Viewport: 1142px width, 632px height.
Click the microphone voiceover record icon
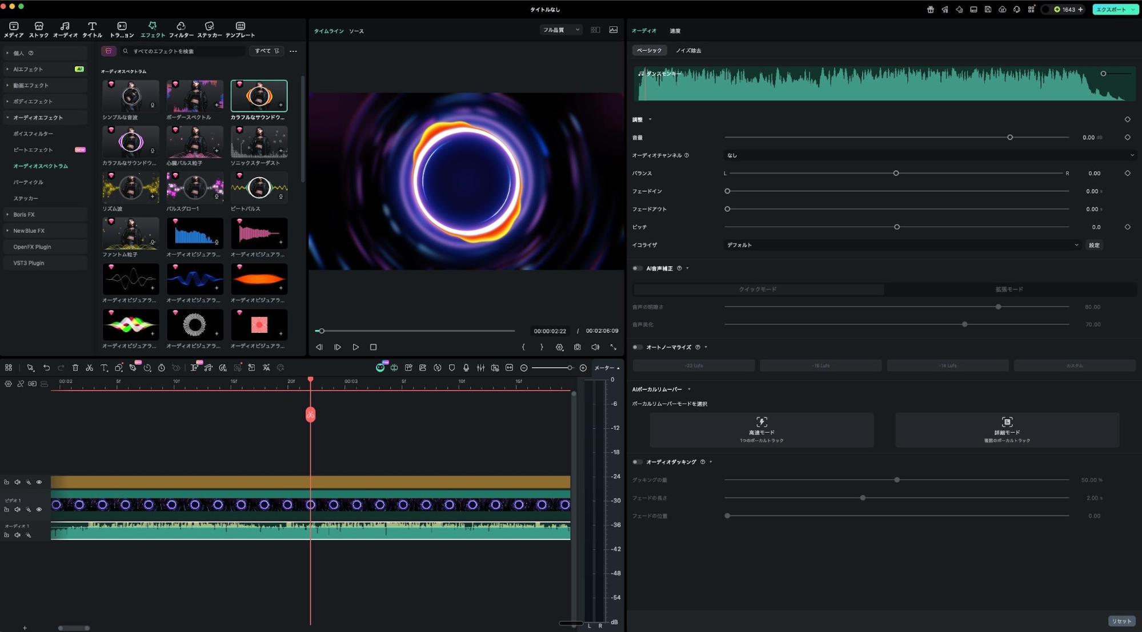coord(466,368)
